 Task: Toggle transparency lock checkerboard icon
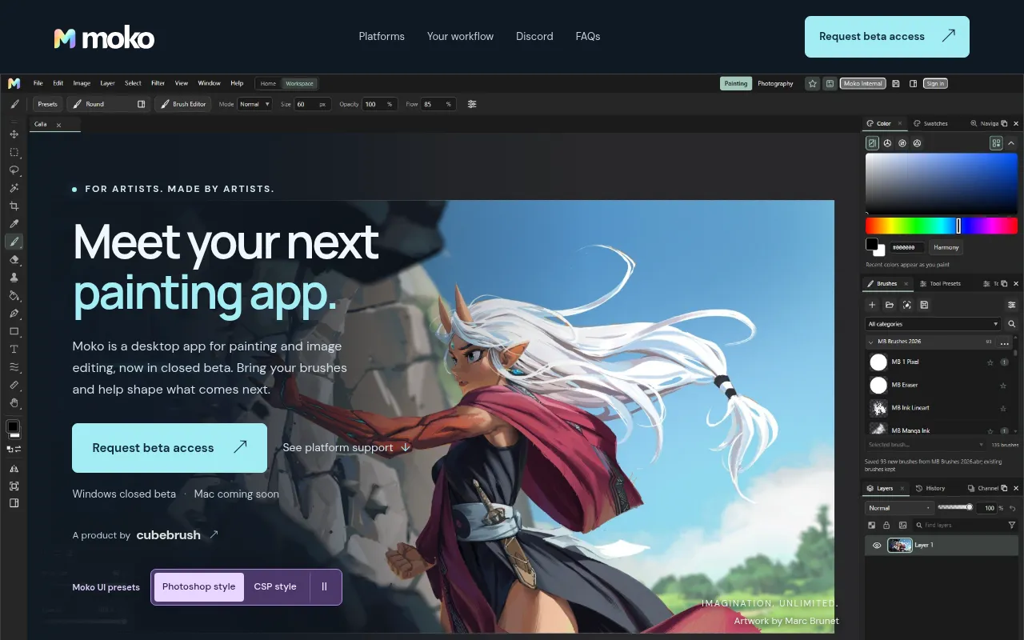coord(871,526)
